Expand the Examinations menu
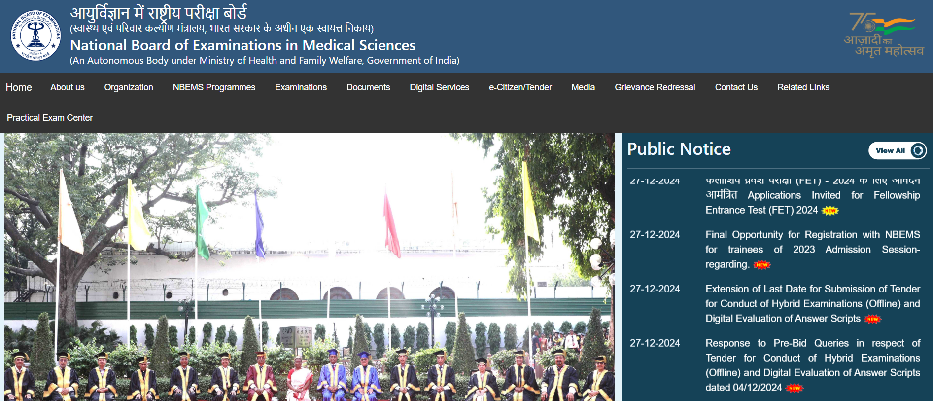This screenshot has width=933, height=401. 301,87
